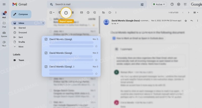Open the Active status dropdown
The width and height of the screenshot is (202, 108).
(159, 4)
